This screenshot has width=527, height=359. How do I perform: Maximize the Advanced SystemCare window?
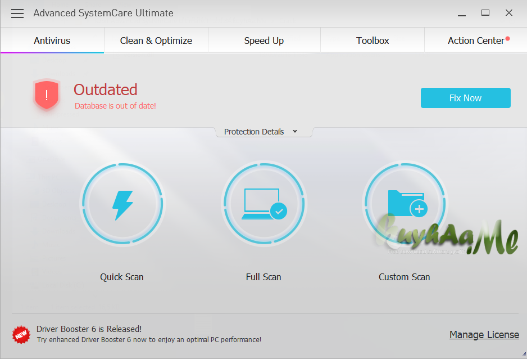pos(485,13)
